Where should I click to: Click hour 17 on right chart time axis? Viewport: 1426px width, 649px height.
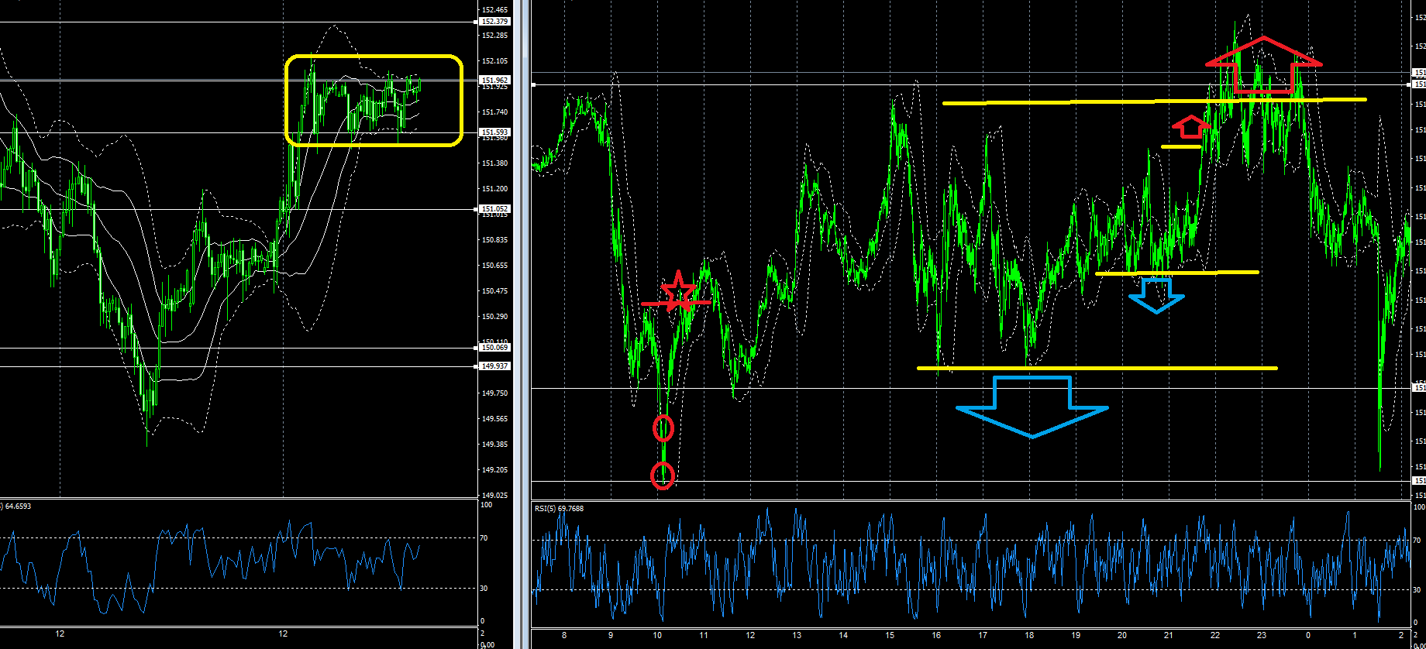point(983,636)
